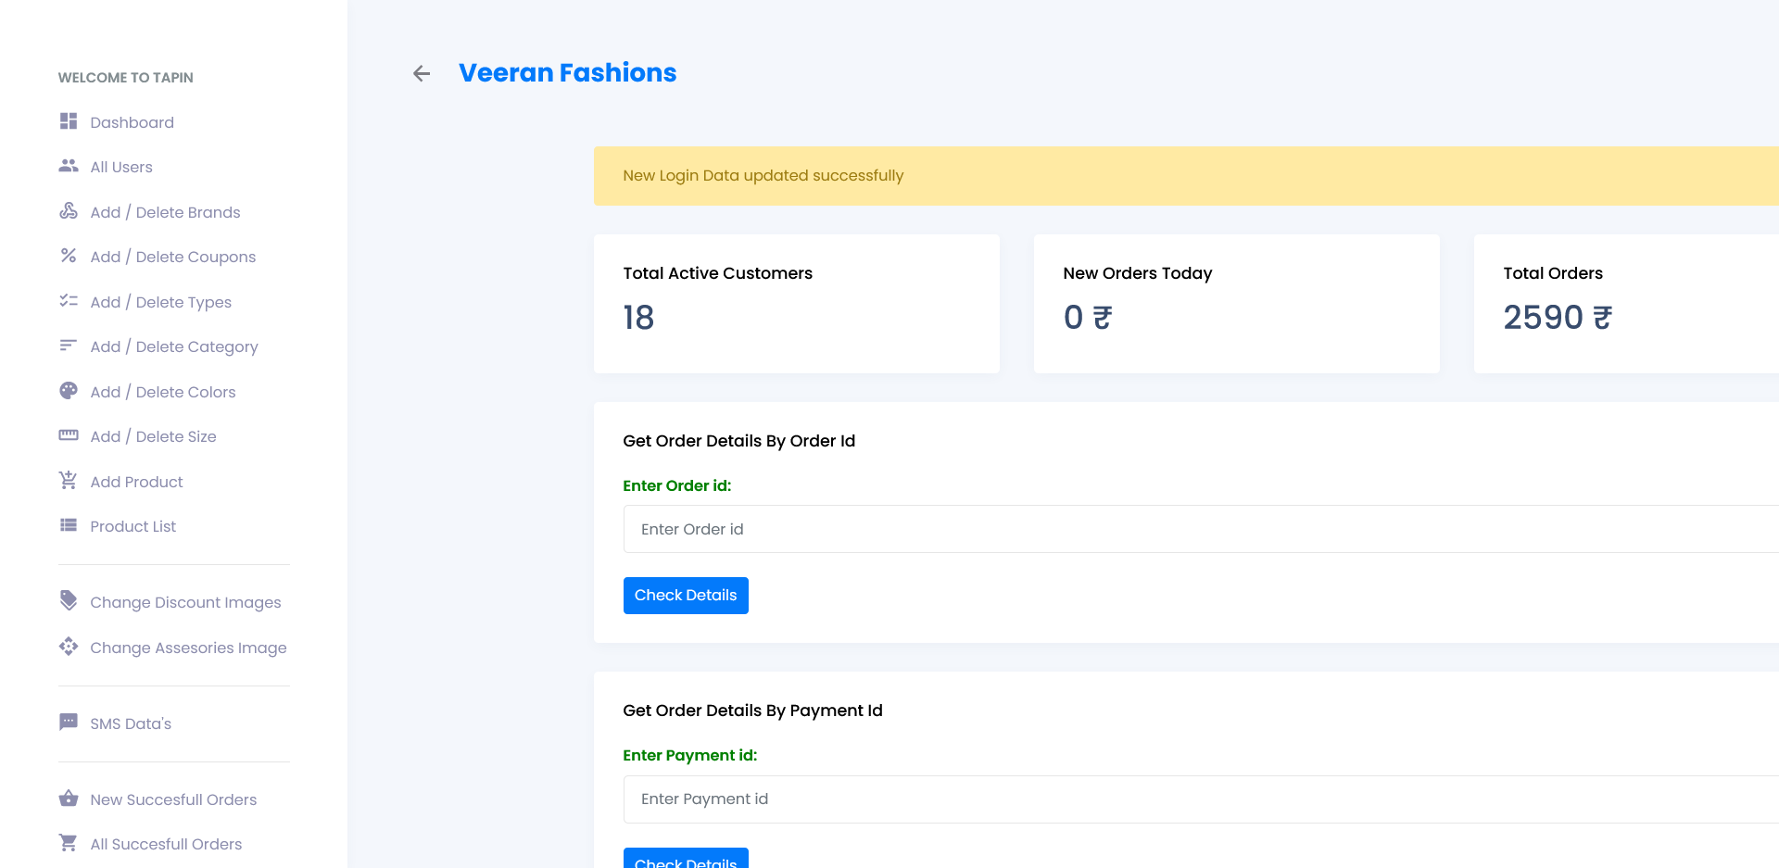Click the basket icon for new orders
Viewport: 1779px width, 868px height.
tap(69, 799)
